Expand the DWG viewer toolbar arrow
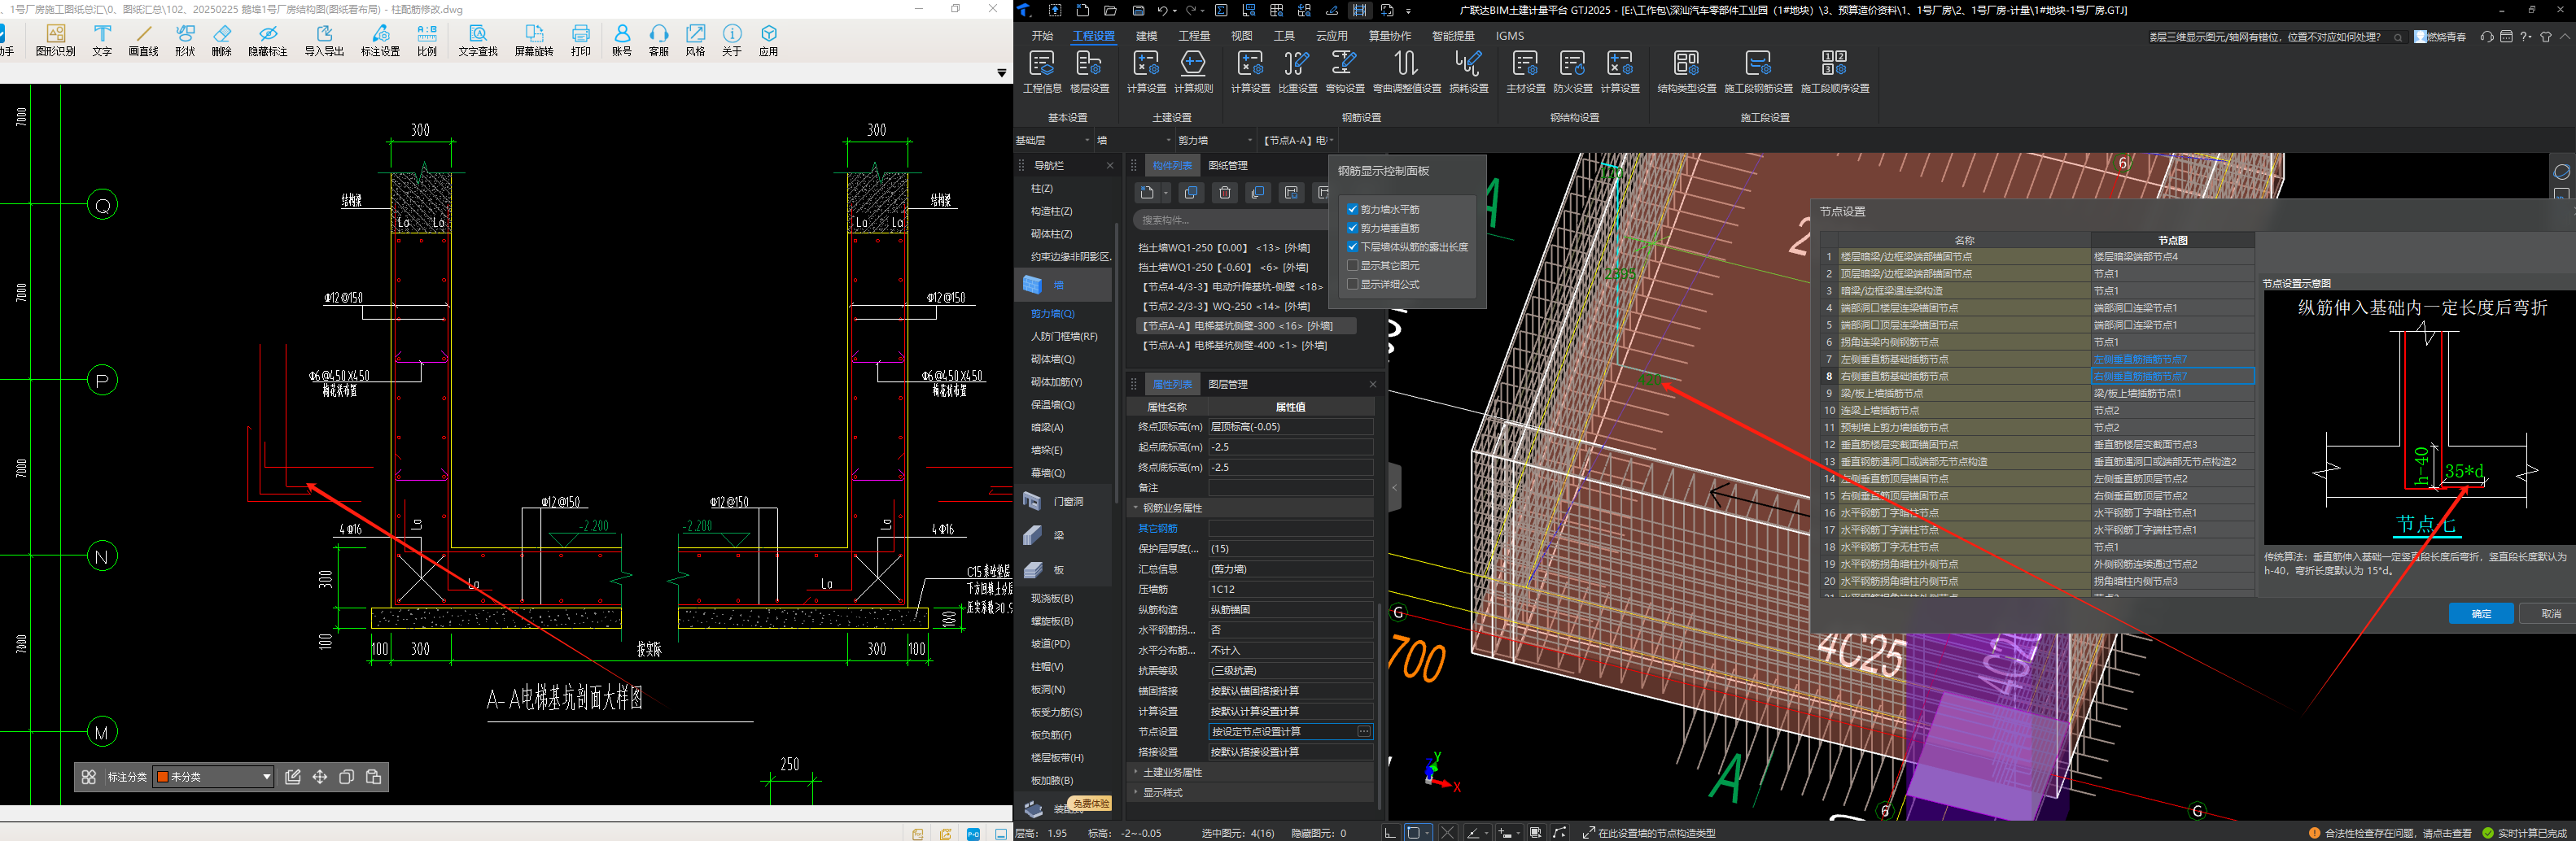Screen dimensions: 2576x841 click(1001, 73)
